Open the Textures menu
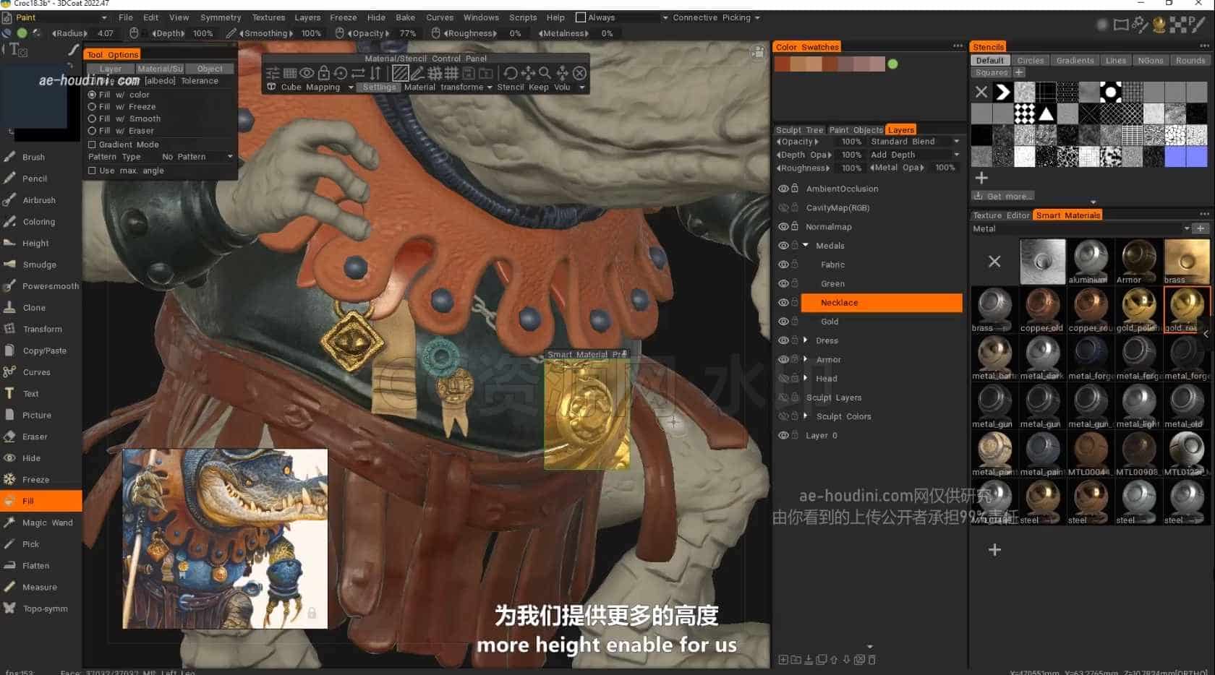The width and height of the screenshot is (1215, 675). coord(268,17)
